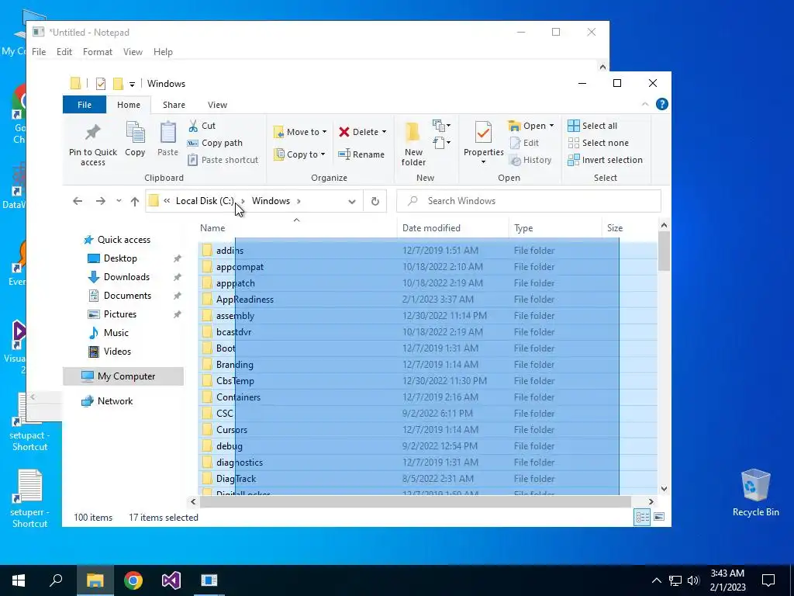Click Paste shortcut in the ribbon
Image resolution: width=794 pixels, height=596 pixels.
coord(223,160)
